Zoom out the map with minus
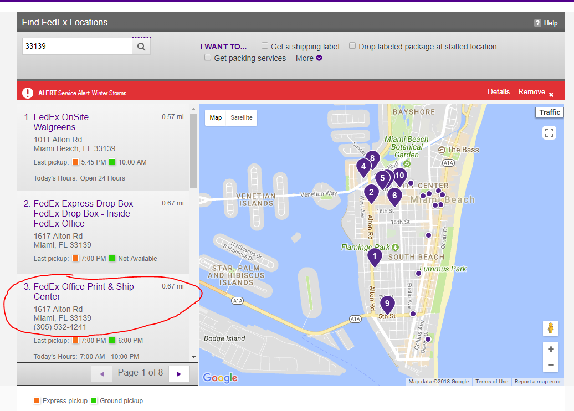Image resolution: width=574 pixels, height=411 pixels. tap(551, 365)
